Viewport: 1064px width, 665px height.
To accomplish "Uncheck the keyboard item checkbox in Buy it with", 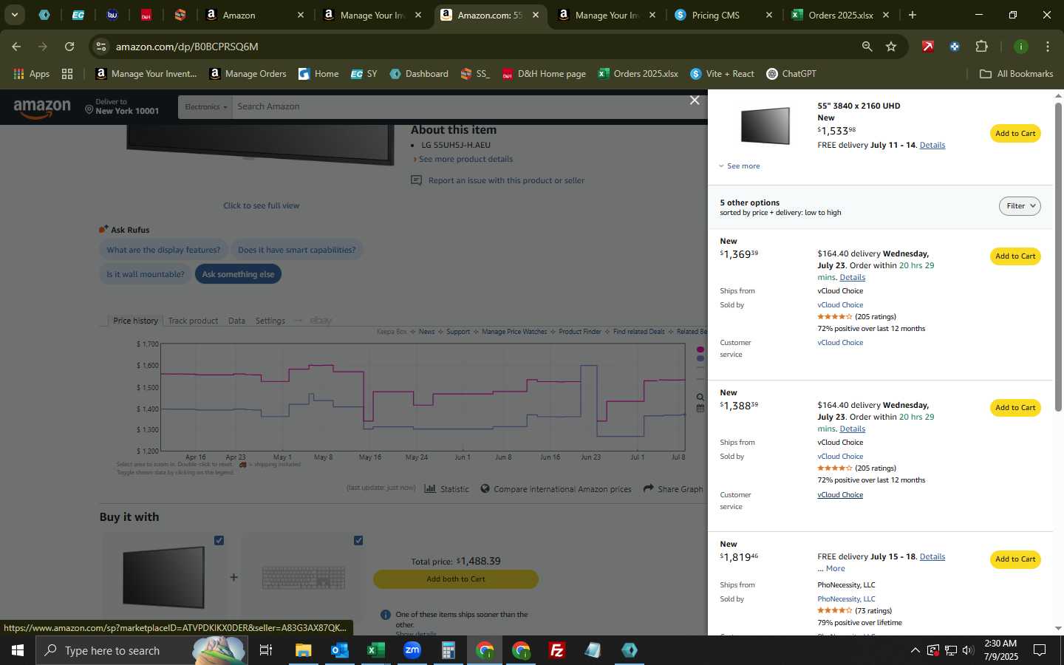I will pos(358,541).
